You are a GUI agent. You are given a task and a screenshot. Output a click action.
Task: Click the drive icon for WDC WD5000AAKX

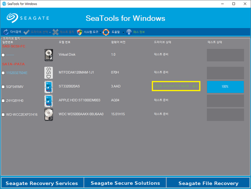point(49,115)
